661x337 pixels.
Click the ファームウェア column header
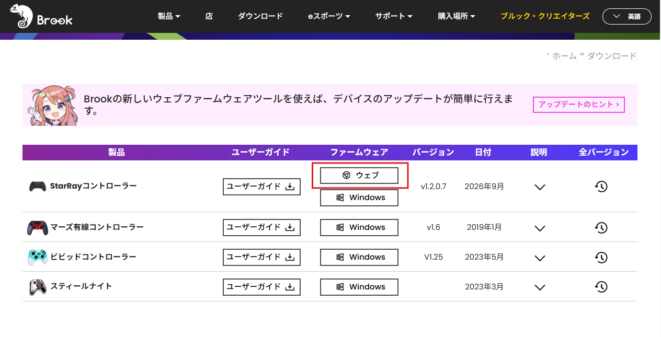[359, 153]
